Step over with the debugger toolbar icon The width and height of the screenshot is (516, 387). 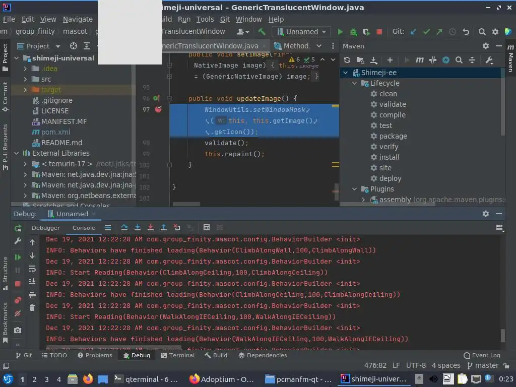[124, 227]
